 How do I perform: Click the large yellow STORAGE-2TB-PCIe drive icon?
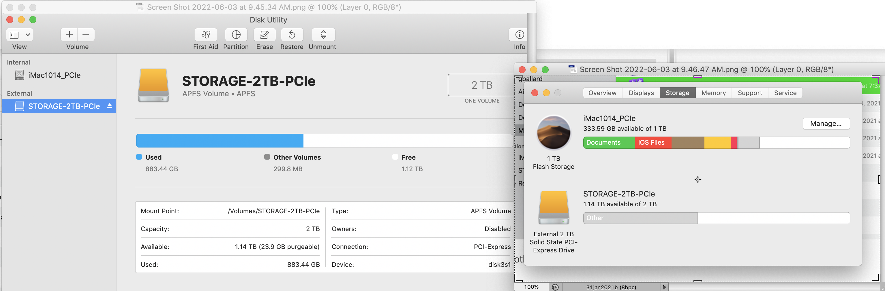(153, 86)
